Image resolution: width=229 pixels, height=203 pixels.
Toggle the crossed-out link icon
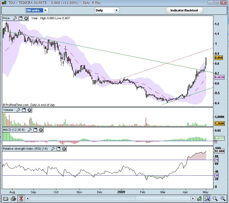pyautogui.click(x=21, y=199)
